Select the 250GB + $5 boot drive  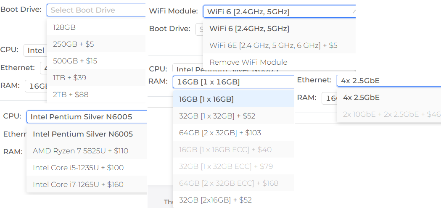coord(74,44)
